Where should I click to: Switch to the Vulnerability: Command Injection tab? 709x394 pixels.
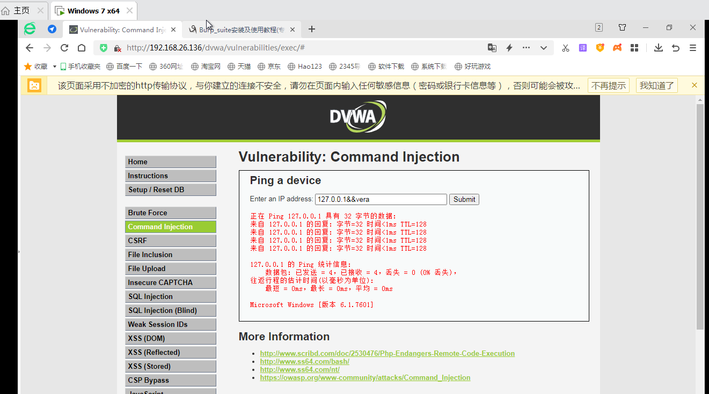click(122, 30)
